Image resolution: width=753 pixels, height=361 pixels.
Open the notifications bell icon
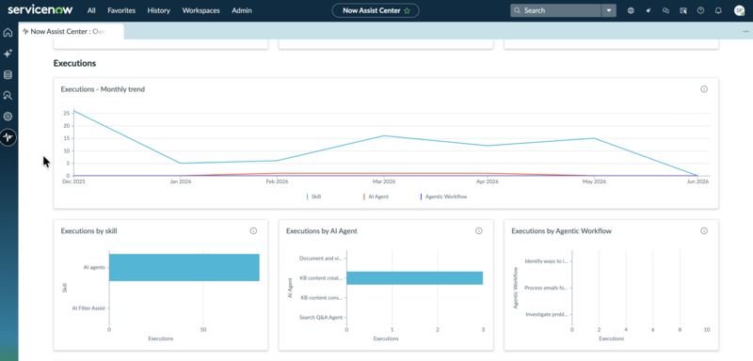[718, 10]
